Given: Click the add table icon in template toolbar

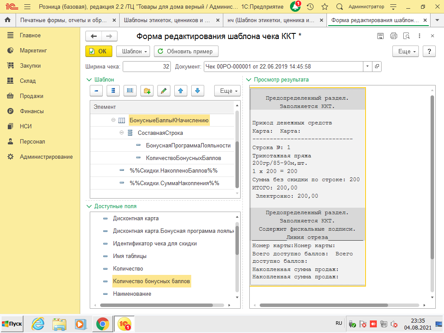Looking at the screenshot, I should 130,91.
